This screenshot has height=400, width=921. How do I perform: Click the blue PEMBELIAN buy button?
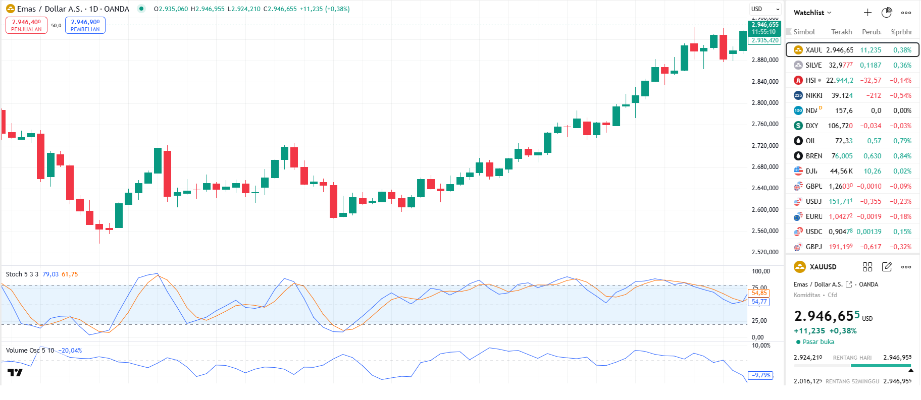tap(85, 25)
